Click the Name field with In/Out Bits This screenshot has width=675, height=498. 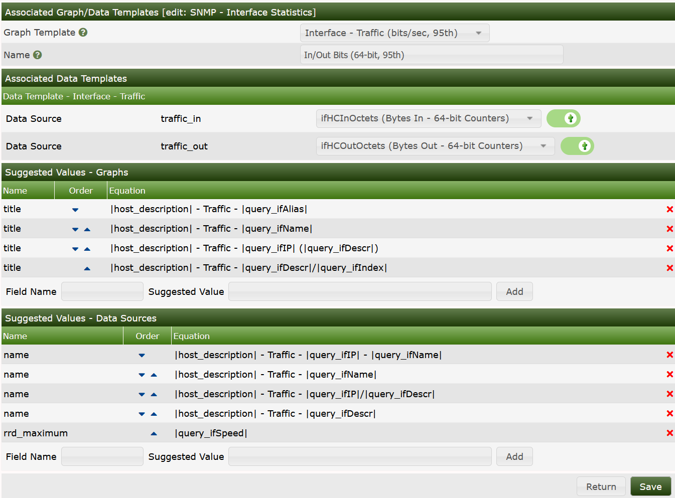[x=432, y=55]
